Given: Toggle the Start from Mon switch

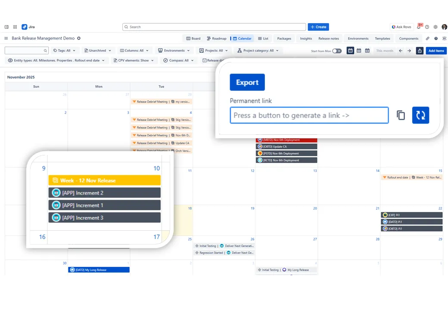Looking at the screenshot, I should coord(337,51).
